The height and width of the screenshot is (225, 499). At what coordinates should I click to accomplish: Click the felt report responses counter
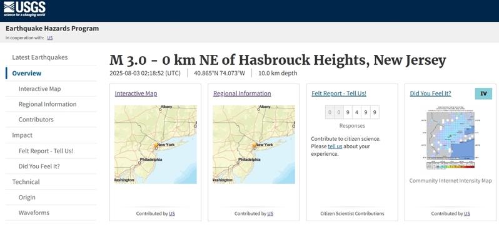pos(352,112)
